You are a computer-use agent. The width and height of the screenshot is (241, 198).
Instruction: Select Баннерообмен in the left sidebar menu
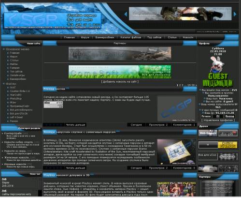click(18, 79)
